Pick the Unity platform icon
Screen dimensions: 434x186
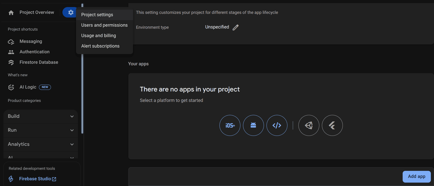309,125
